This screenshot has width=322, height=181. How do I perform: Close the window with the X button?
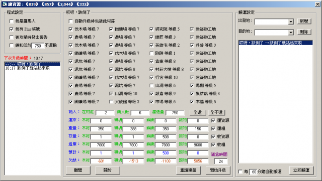(x=317, y=4)
